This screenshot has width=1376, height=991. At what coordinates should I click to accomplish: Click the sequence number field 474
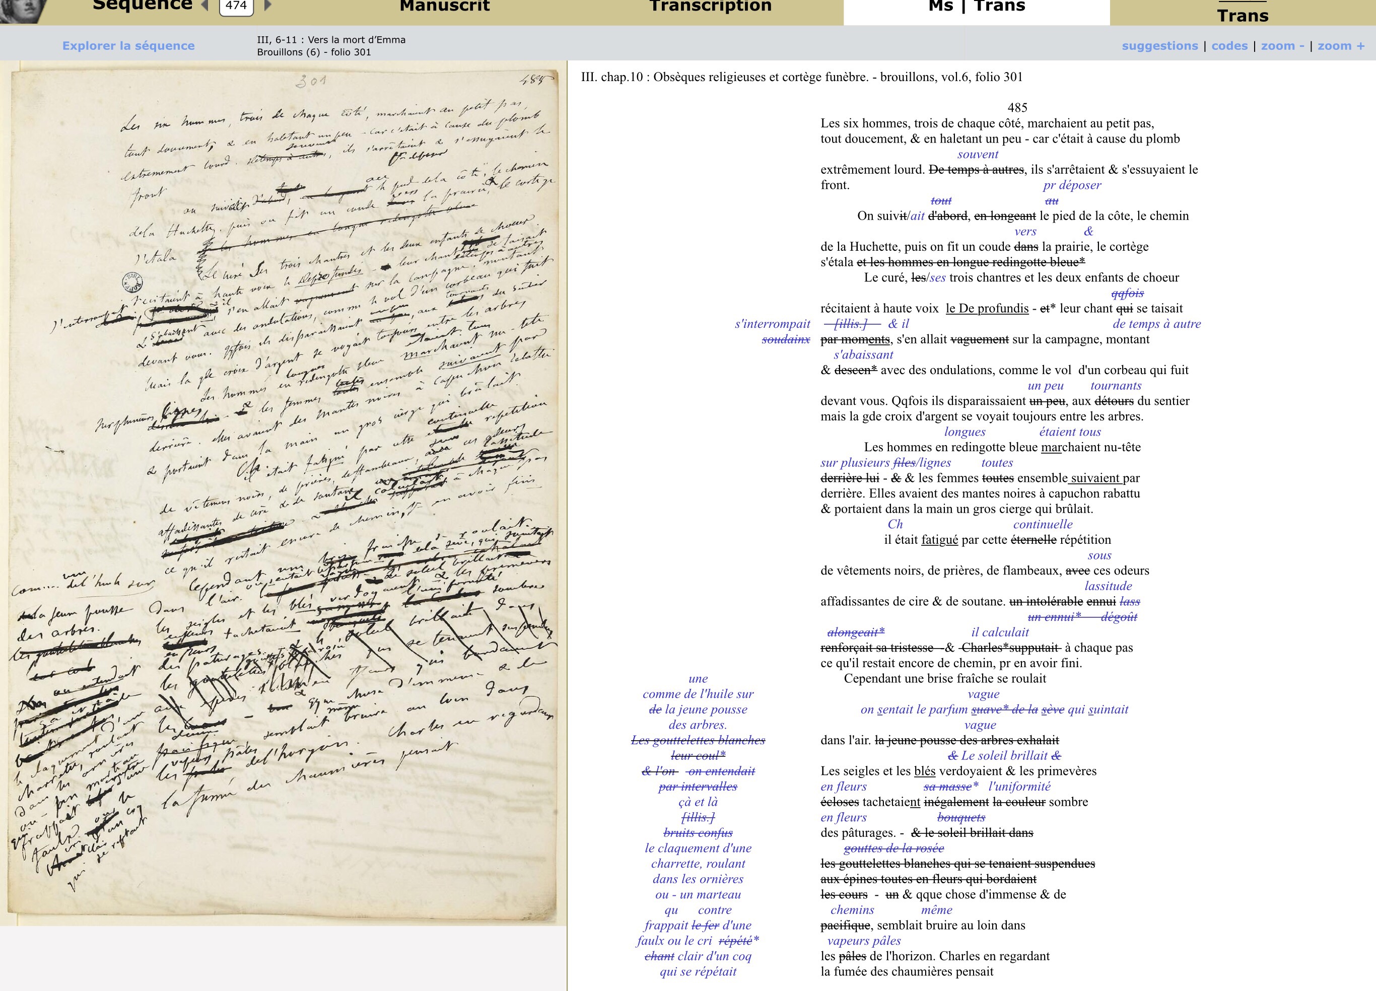pyautogui.click(x=236, y=6)
